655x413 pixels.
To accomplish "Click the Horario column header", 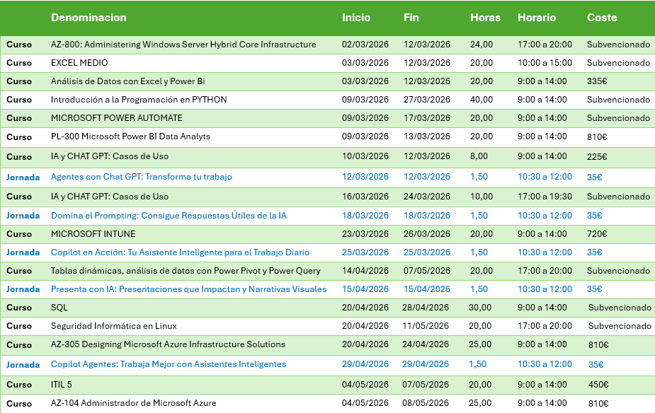I will pyautogui.click(x=537, y=18).
